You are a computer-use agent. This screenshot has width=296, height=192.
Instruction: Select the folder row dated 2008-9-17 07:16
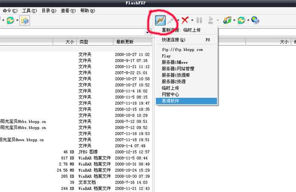pos(76,60)
